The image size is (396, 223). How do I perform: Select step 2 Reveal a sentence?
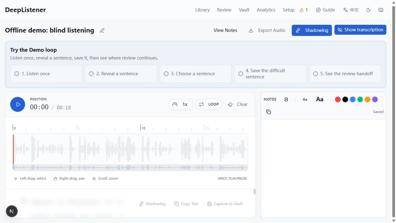point(121,74)
